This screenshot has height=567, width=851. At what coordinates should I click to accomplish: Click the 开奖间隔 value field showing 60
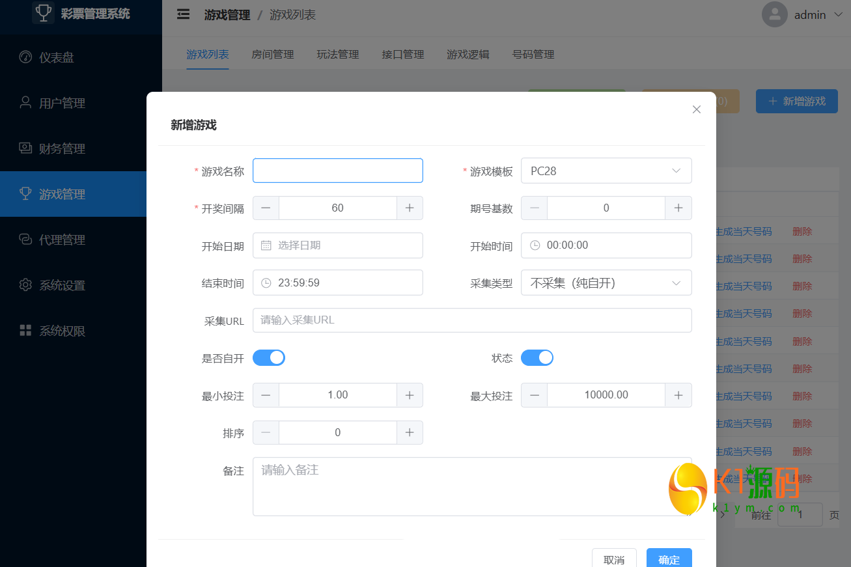(338, 208)
